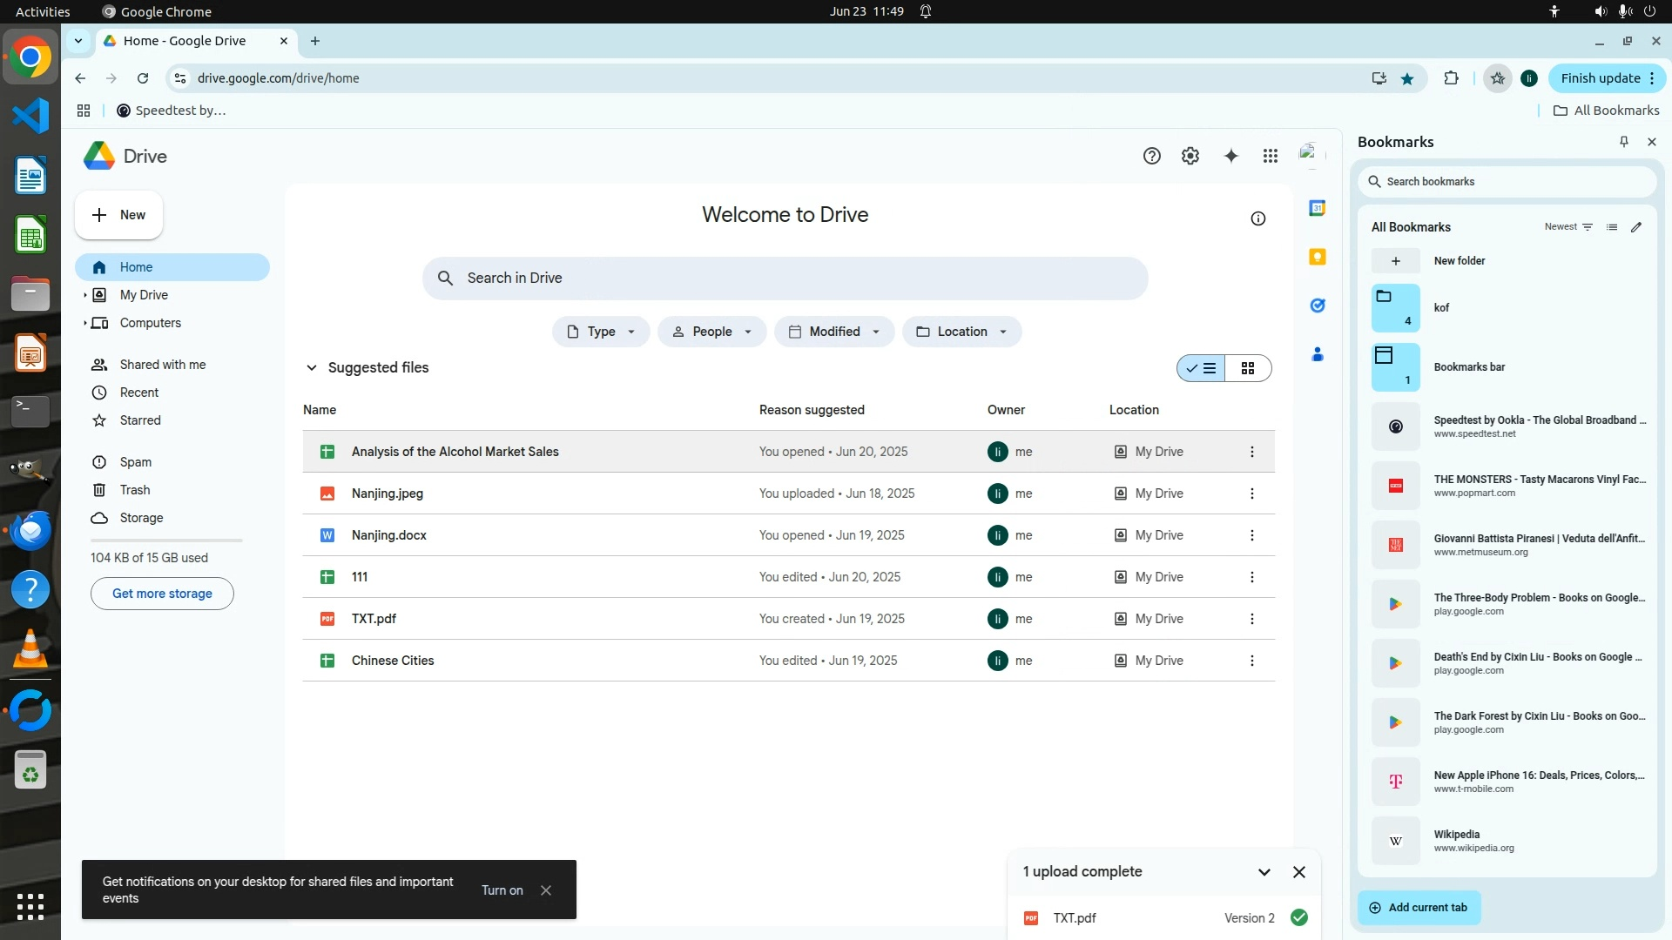Image resolution: width=1672 pixels, height=940 pixels.
Task: Turn on desktop notifications
Action: click(x=502, y=890)
